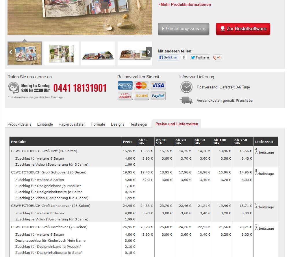Switch to the Papierqualitäten tab
This screenshot has width=289, height=257.
click(72, 124)
